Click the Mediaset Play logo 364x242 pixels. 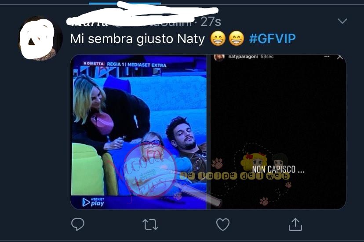[93, 202]
